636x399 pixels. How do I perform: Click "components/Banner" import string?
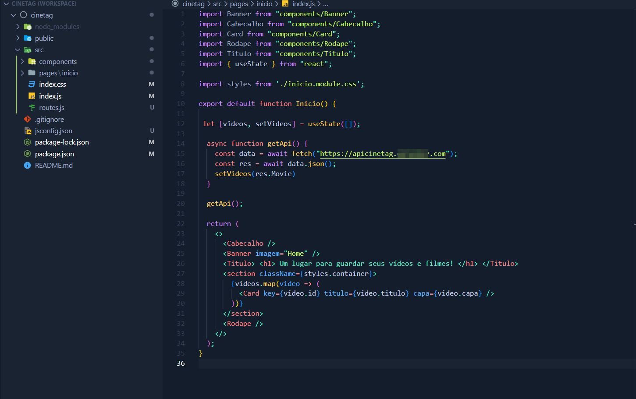(x=314, y=14)
